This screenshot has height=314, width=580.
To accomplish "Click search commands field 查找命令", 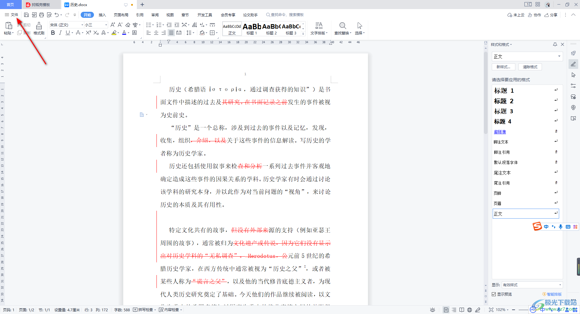I will (x=285, y=15).
